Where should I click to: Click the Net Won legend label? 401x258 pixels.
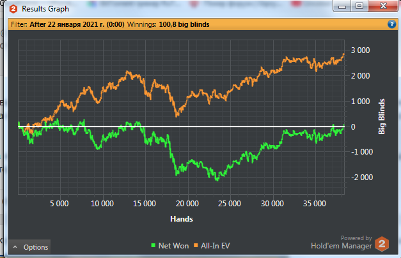click(x=173, y=246)
